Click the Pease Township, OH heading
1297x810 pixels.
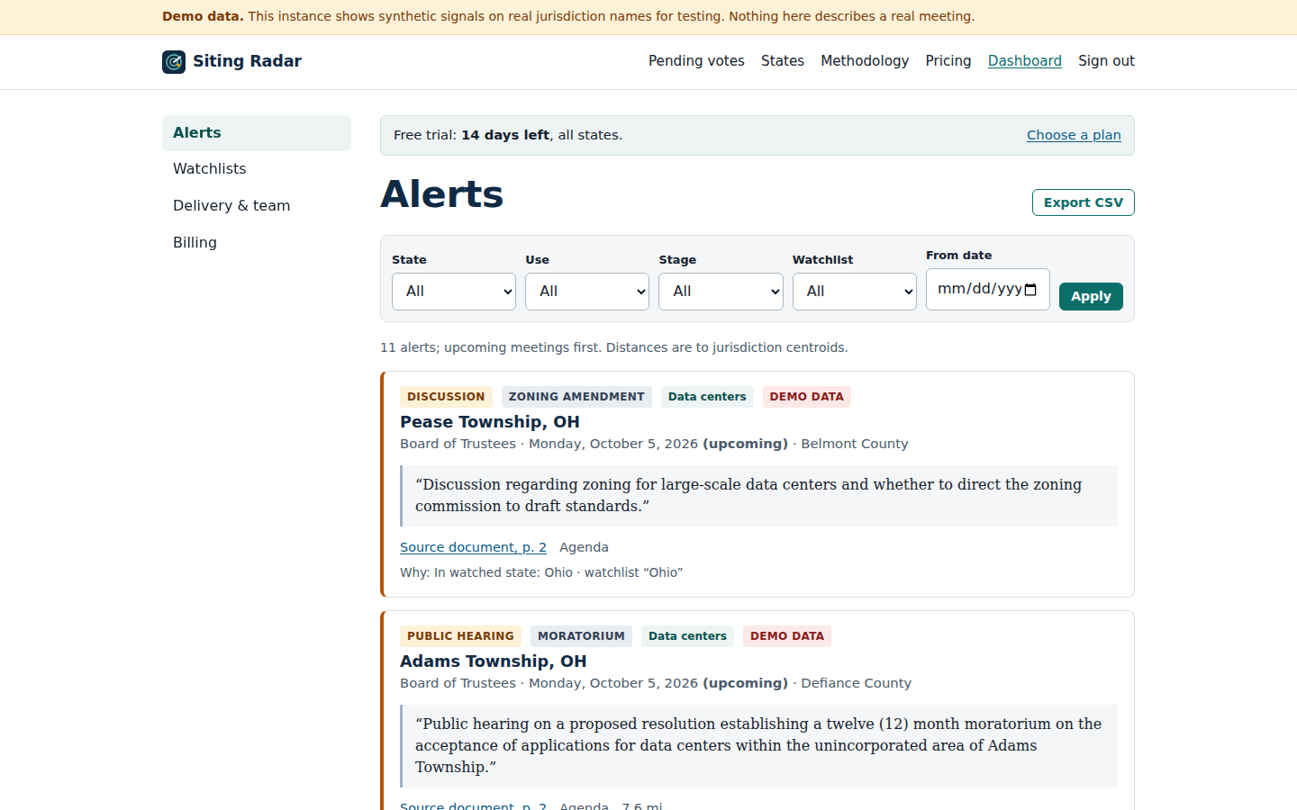point(490,422)
